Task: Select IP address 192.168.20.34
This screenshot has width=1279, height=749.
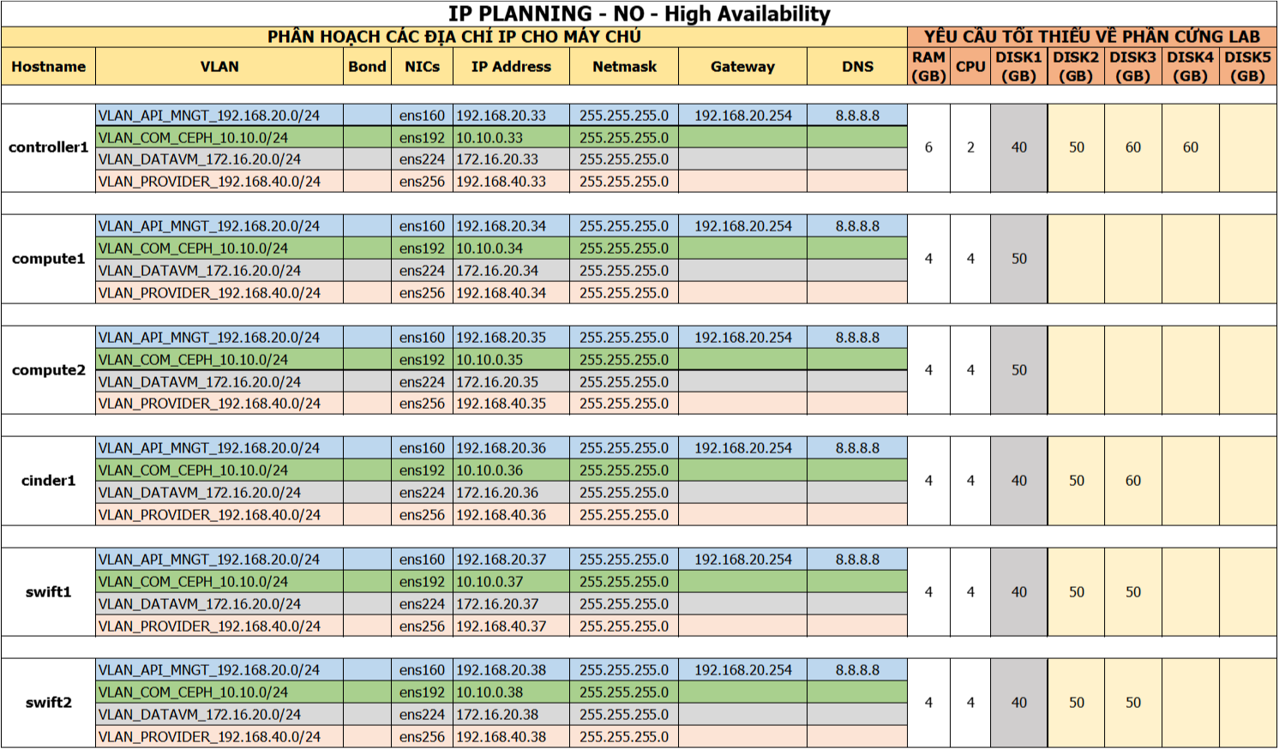Action: click(512, 226)
